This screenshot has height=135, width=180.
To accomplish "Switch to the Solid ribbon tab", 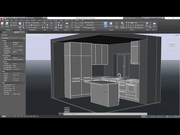I will (x=12, y=20).
